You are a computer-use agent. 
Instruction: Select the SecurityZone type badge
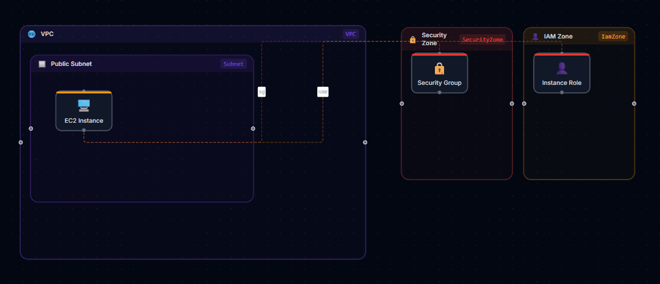click(482, 40)
